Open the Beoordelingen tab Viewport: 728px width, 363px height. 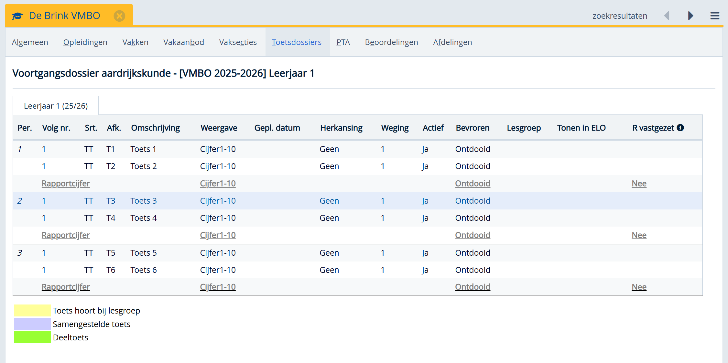(391, 42)
